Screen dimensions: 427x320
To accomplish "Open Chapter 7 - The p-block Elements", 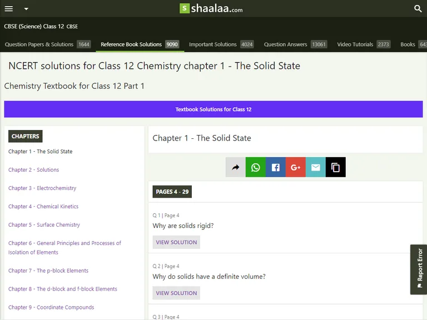I will (48, 271).
